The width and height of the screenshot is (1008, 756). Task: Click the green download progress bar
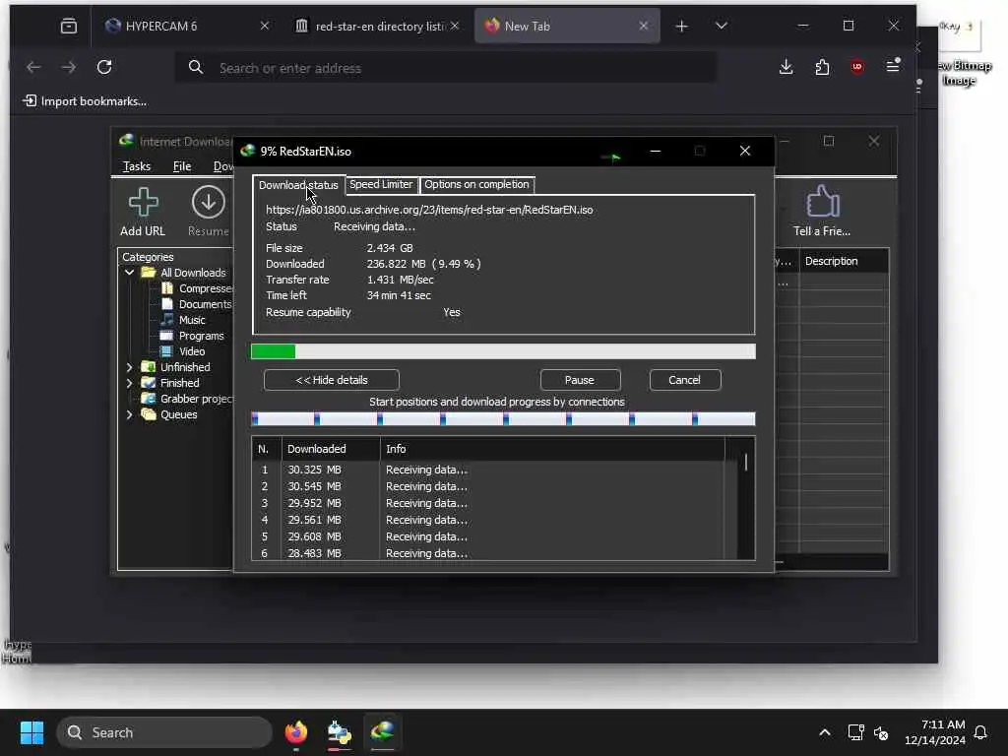point(503,351)
